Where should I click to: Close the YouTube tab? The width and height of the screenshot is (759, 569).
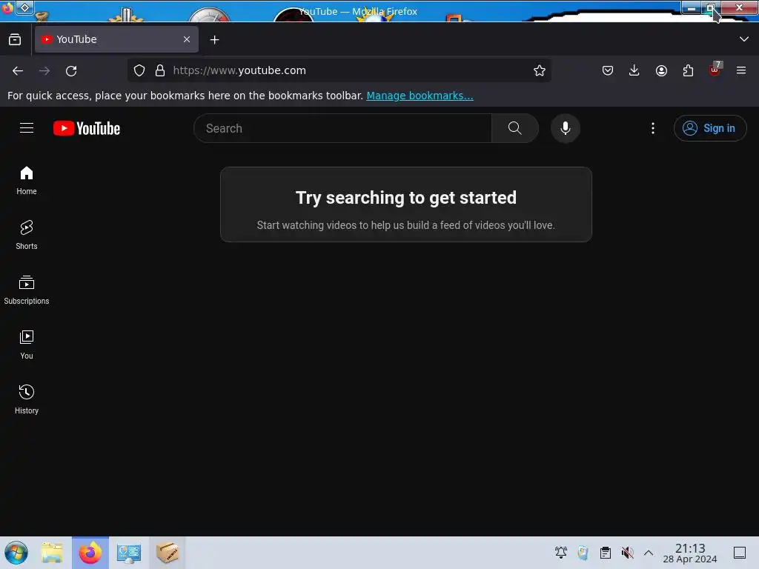point(187,39)
